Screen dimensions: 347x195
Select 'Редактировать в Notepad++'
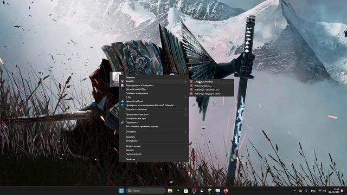tap(154, 86)
